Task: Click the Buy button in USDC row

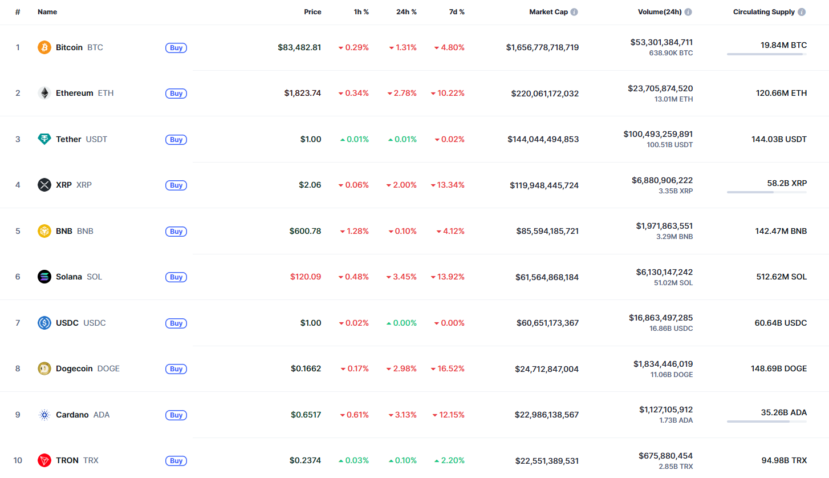Action: (x=176, y=323)
